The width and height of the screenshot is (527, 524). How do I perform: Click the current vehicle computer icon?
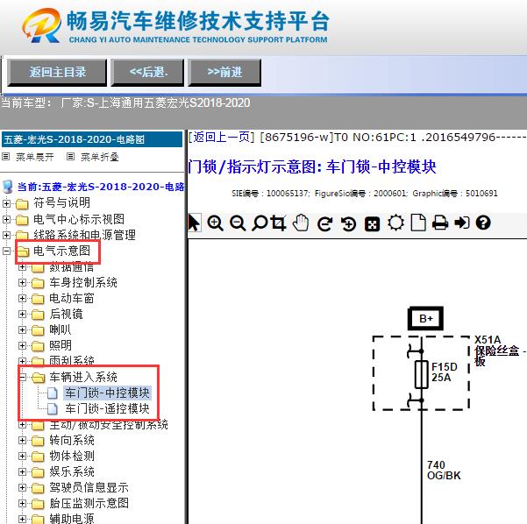7,187
